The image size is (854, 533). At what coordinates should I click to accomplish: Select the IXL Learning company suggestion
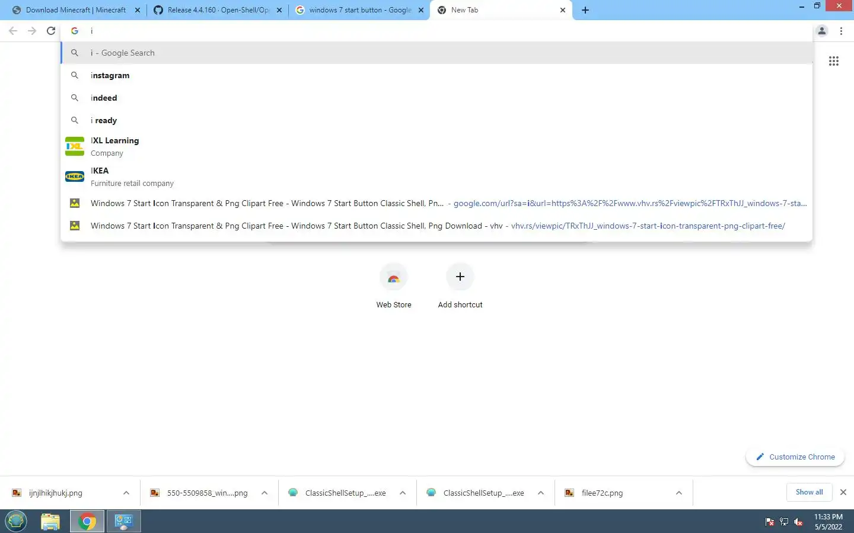[x=436, y=146]
